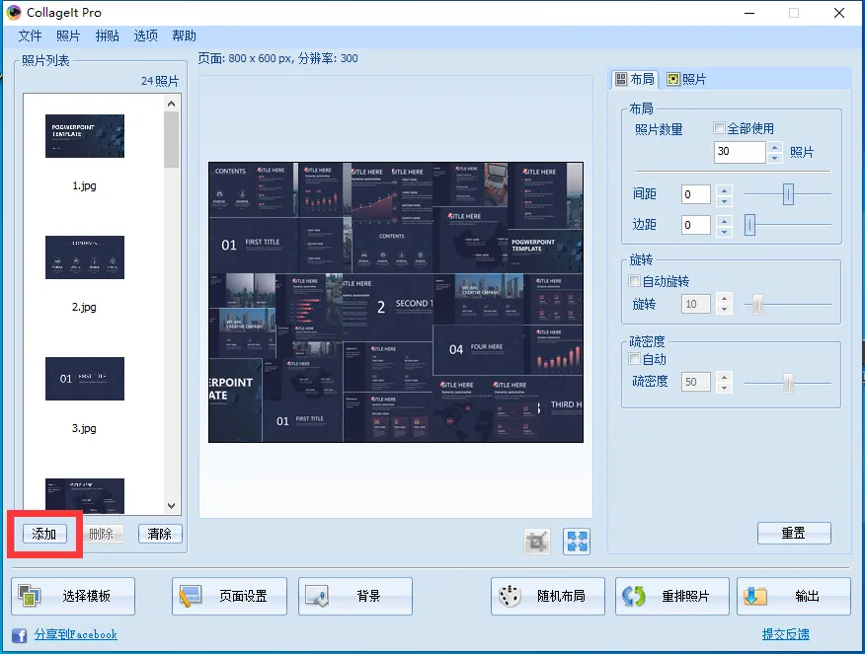Click the 重排照片 button

671,596
